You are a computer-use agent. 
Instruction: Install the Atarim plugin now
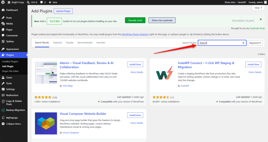click(x=135, y=64)
